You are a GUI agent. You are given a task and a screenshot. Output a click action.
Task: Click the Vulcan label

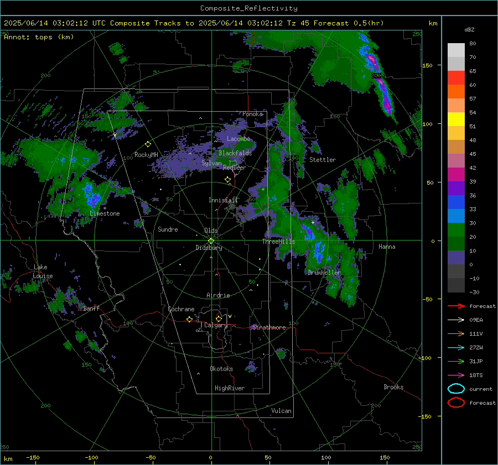(282, 411)
